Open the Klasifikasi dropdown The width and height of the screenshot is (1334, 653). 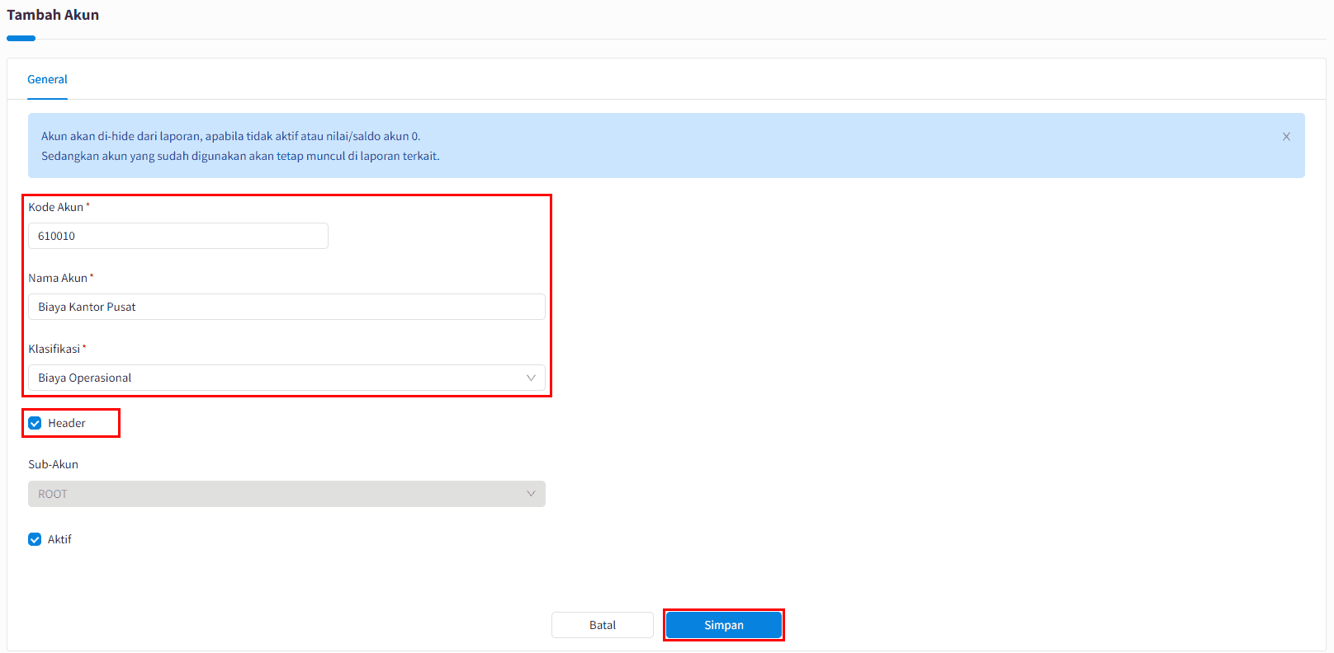coord(286,378)
